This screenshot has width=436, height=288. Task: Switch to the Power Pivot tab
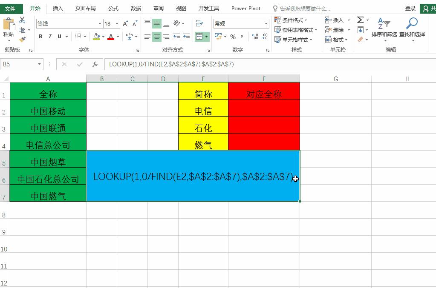246,9
